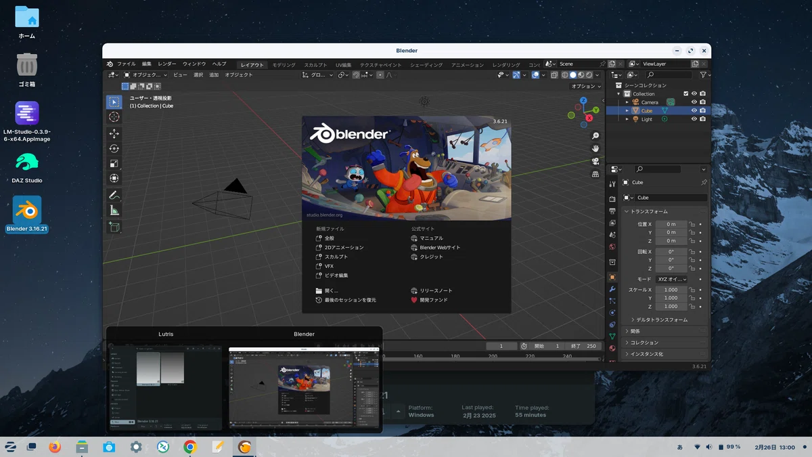The image size is (812, 457).
Task: Click the viewport pan hand icon
Action: 595,148
